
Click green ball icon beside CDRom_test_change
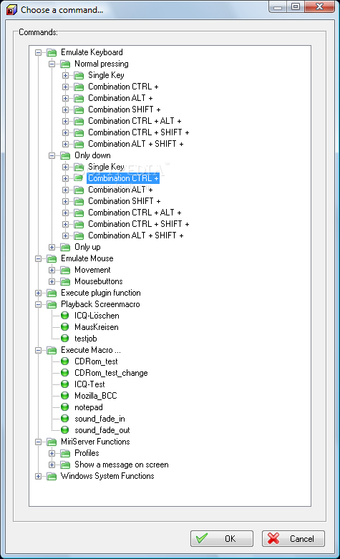(x=65, y=373)
